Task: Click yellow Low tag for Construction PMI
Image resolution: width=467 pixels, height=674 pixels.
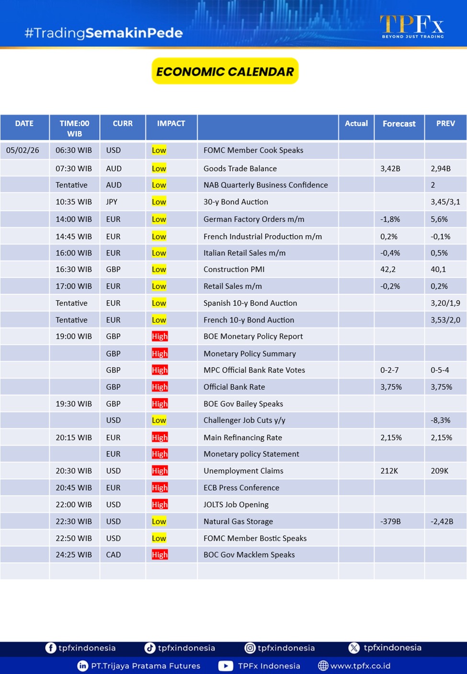Action: (159, 270)
